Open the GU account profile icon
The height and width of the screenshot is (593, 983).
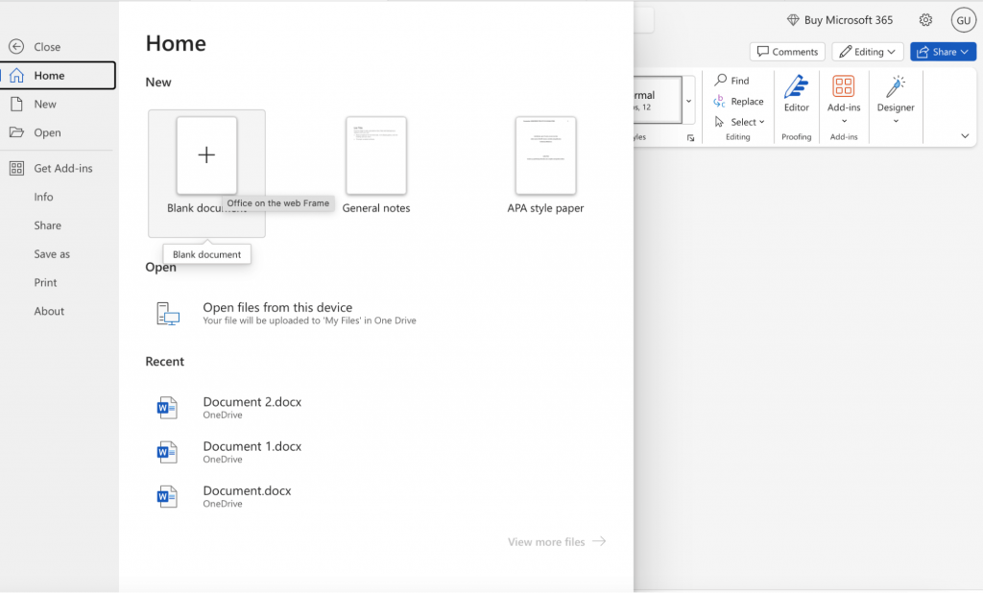[964, 20]
